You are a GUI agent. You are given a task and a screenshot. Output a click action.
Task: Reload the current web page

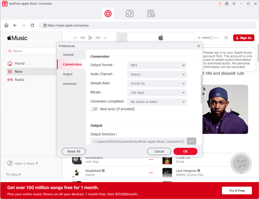32,25
